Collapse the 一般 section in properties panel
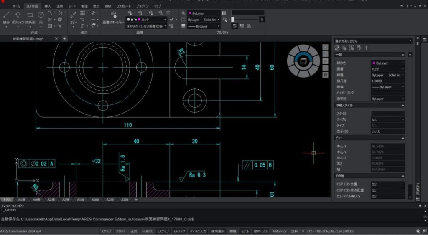This screenshot has width=428, height=235. point(403,55)
